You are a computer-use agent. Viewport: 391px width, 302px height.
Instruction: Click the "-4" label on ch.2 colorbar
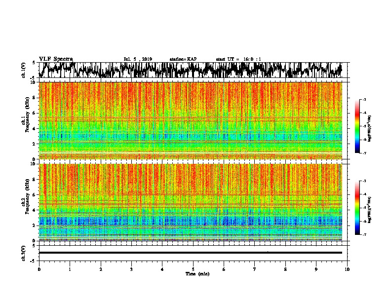pos(364,194)
